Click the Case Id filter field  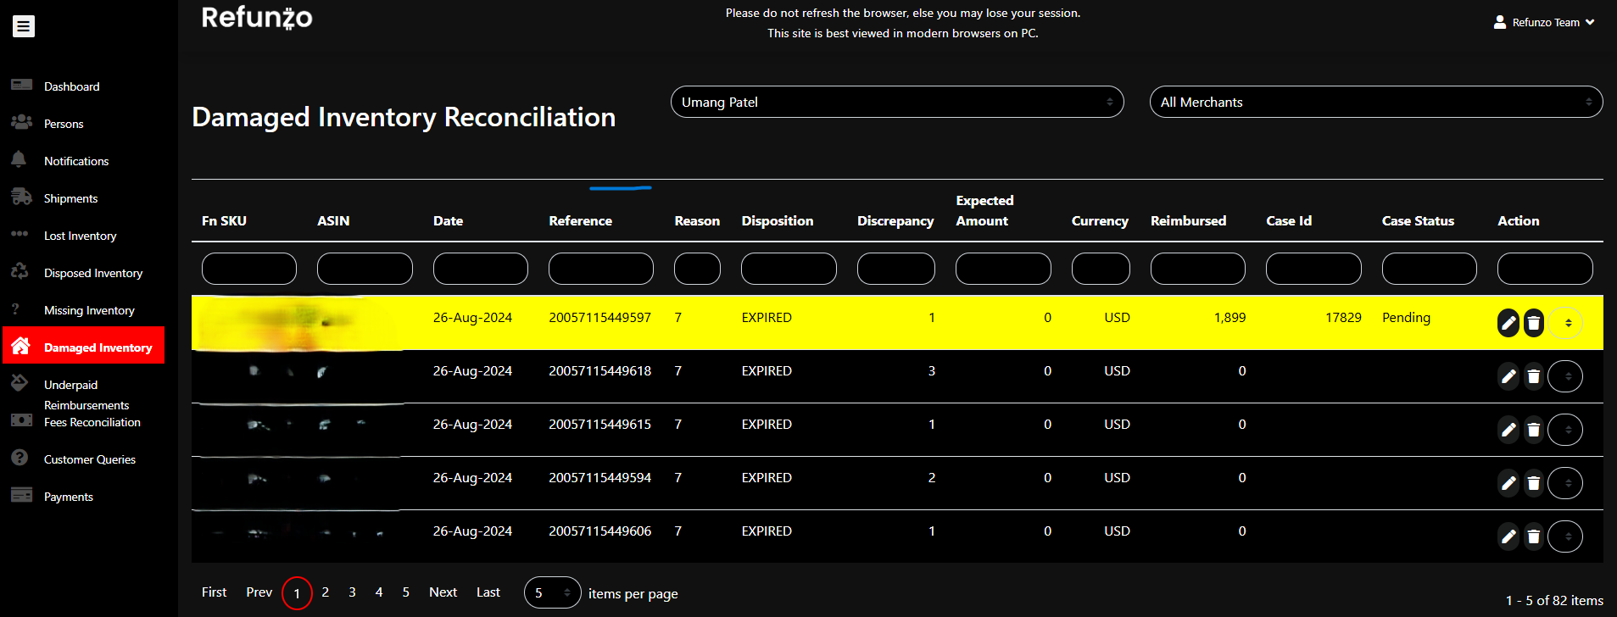[x=1313, y=269]
